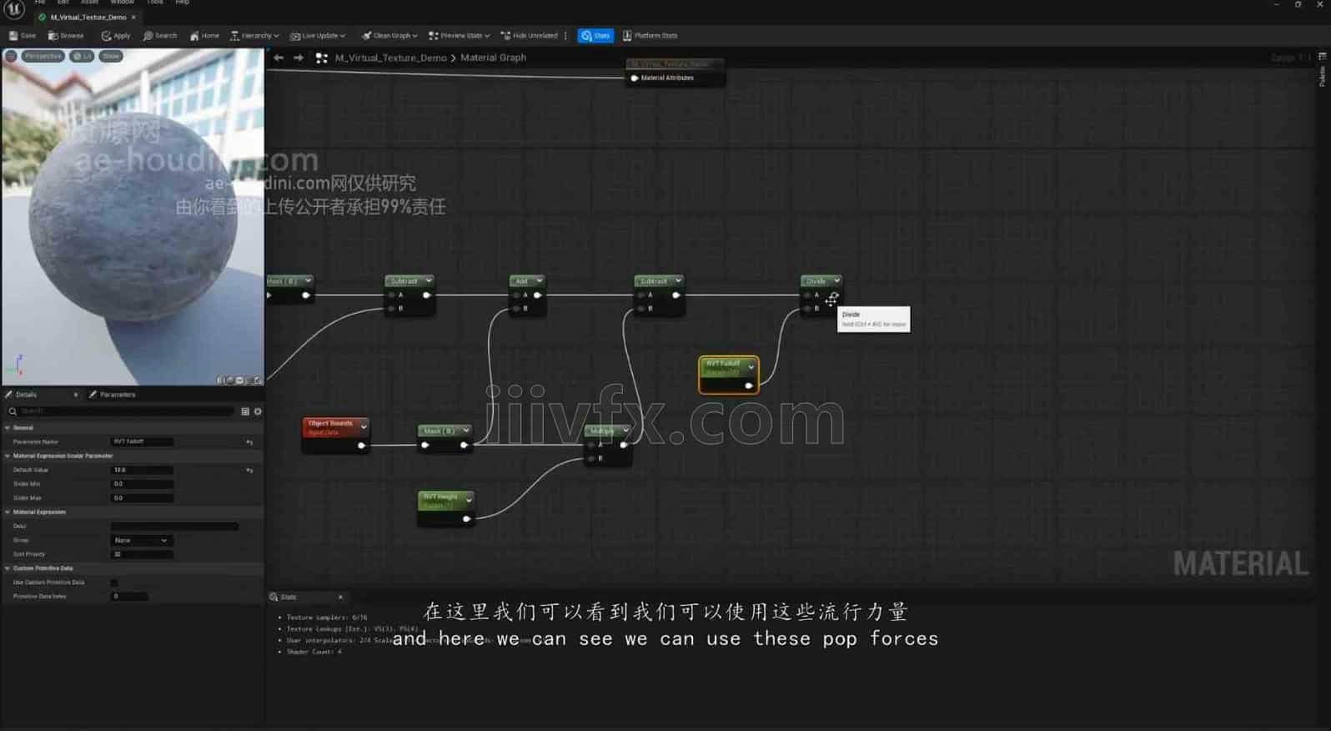Open the Group dropdown set to None

coord(142,541)
